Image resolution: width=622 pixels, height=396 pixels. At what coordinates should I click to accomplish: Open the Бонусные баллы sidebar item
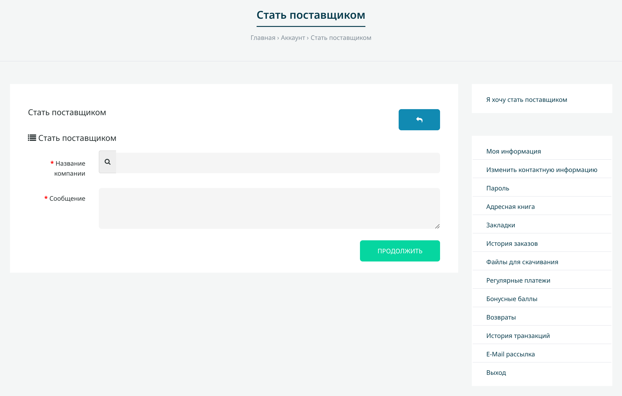(511, 299)
